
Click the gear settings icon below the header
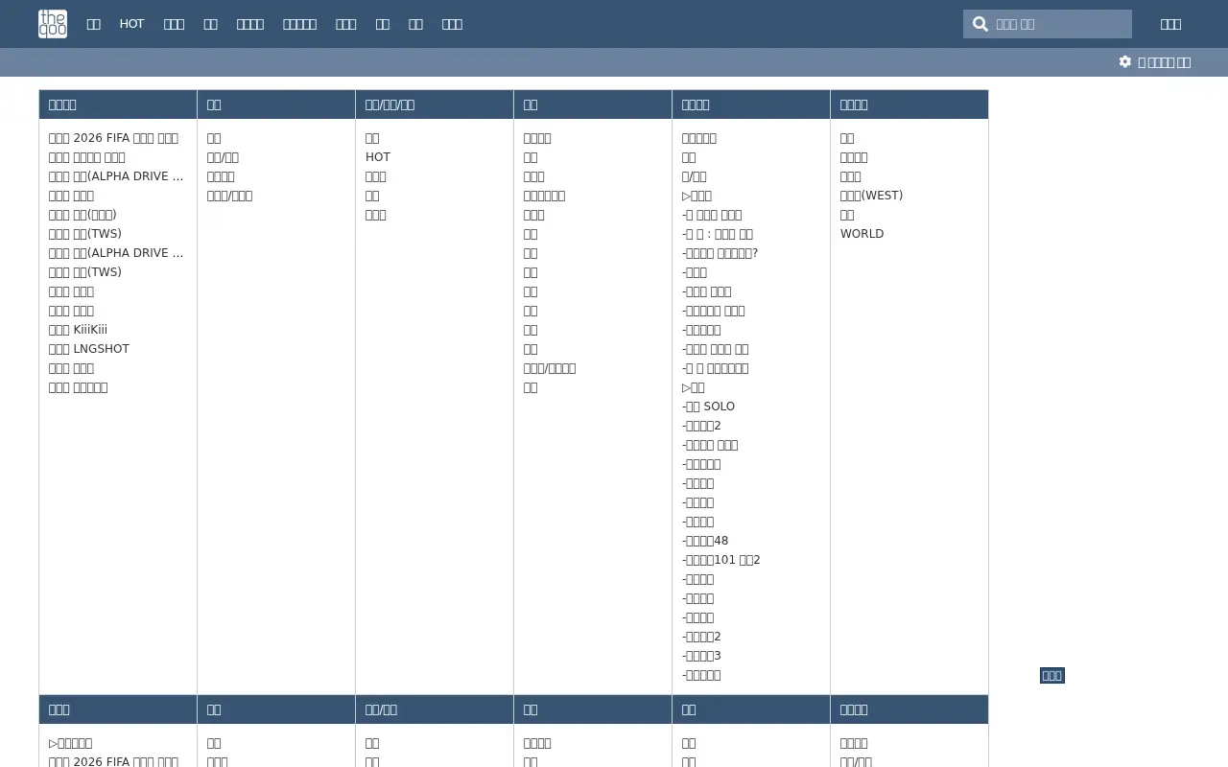[x=1125, y=61]
